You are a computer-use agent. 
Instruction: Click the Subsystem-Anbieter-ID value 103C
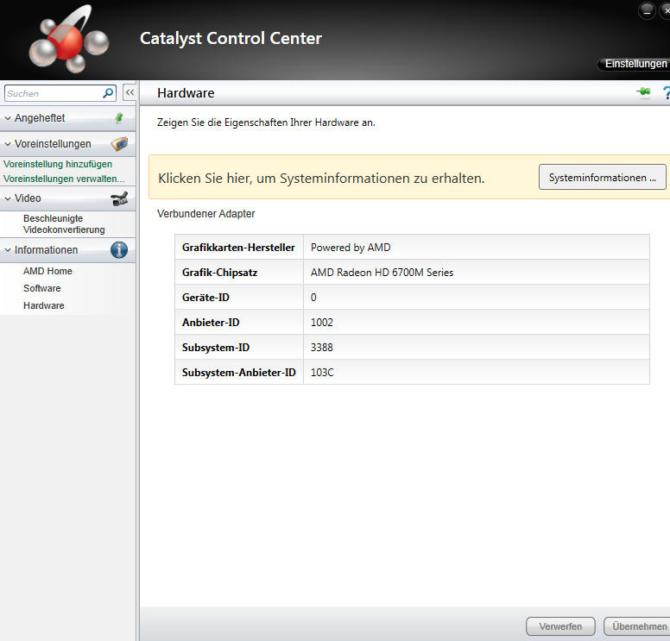tap(322, 373)
